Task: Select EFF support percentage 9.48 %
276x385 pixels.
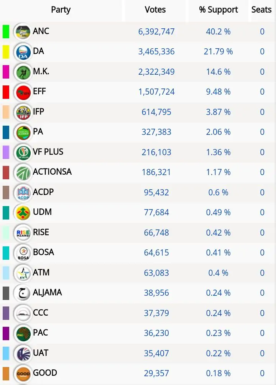Action: (219, 92)
